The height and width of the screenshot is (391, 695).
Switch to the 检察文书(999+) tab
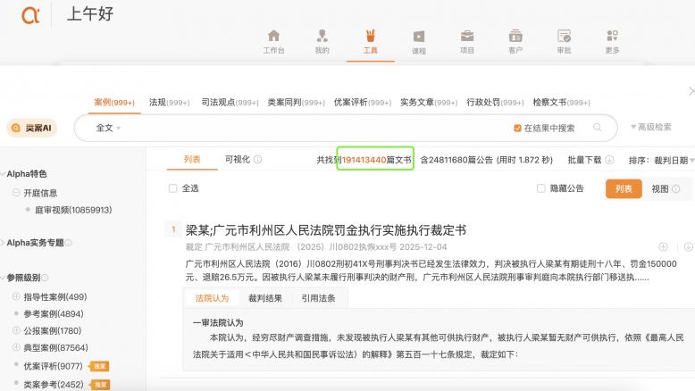click(x=561, y=103)
